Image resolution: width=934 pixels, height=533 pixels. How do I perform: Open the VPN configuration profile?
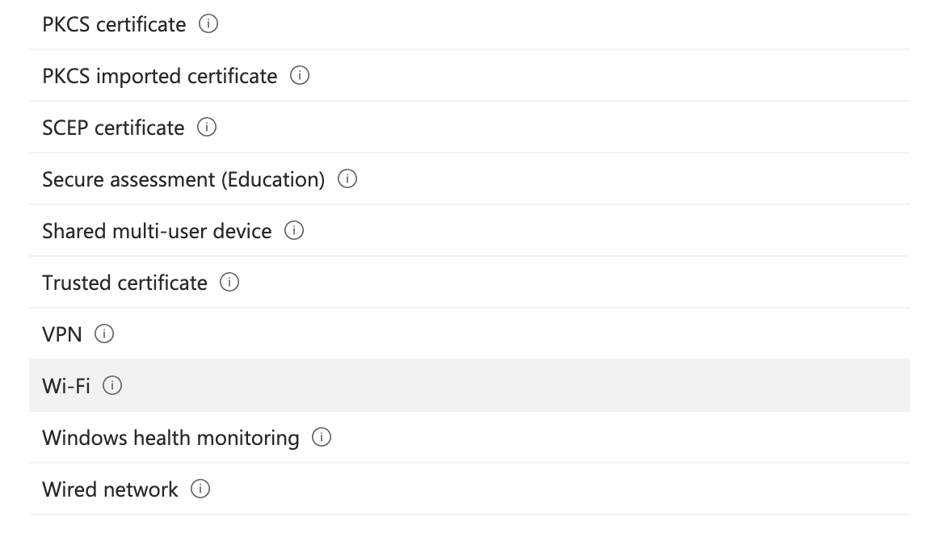pyautogui.click(x=61, y=334)
